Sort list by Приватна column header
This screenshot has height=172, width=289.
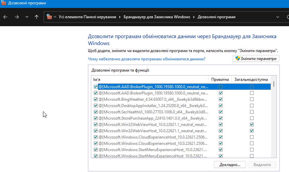pyautogui.click(x=220, y=80)
